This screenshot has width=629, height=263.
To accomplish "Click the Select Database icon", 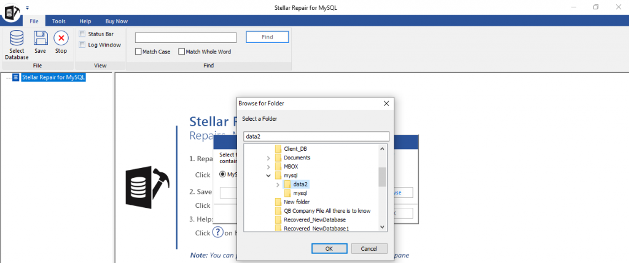I will pyautogui.click(x=17, y=39).
